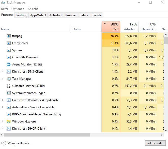The image size is (168, 149).
Task: Click the Windows-Explorer folder icon
Action: click(9, 121)
